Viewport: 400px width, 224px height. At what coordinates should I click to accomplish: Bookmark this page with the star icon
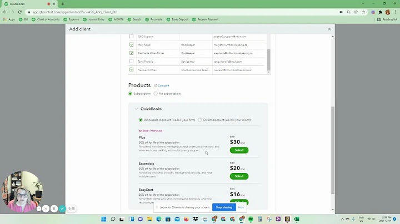[363, 12]
